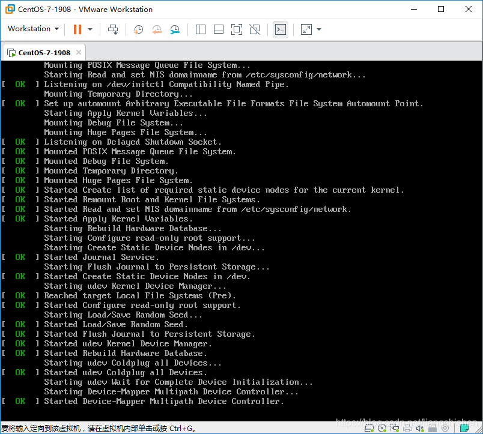Click the USB controller status icon
Viewport: 483px width, 434px height.
[433, 428]
